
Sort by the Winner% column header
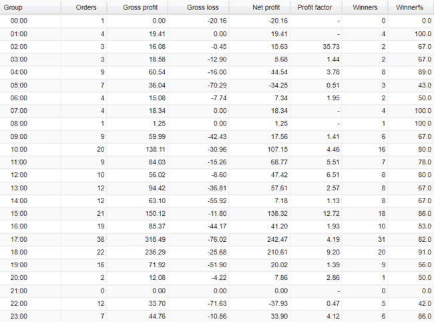click(x=411, y=7)
